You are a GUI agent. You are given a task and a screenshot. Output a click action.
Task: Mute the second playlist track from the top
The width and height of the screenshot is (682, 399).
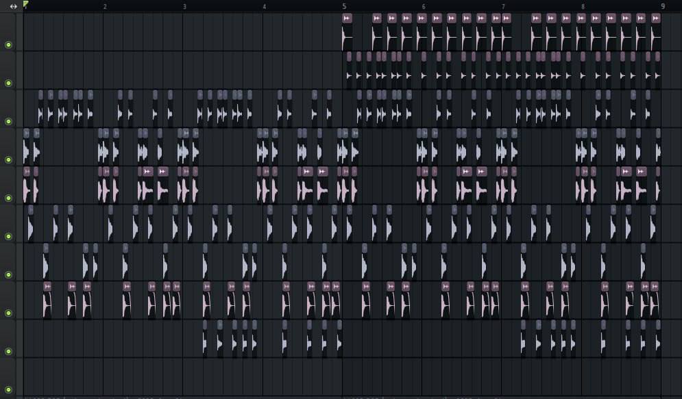click(8, 83)
